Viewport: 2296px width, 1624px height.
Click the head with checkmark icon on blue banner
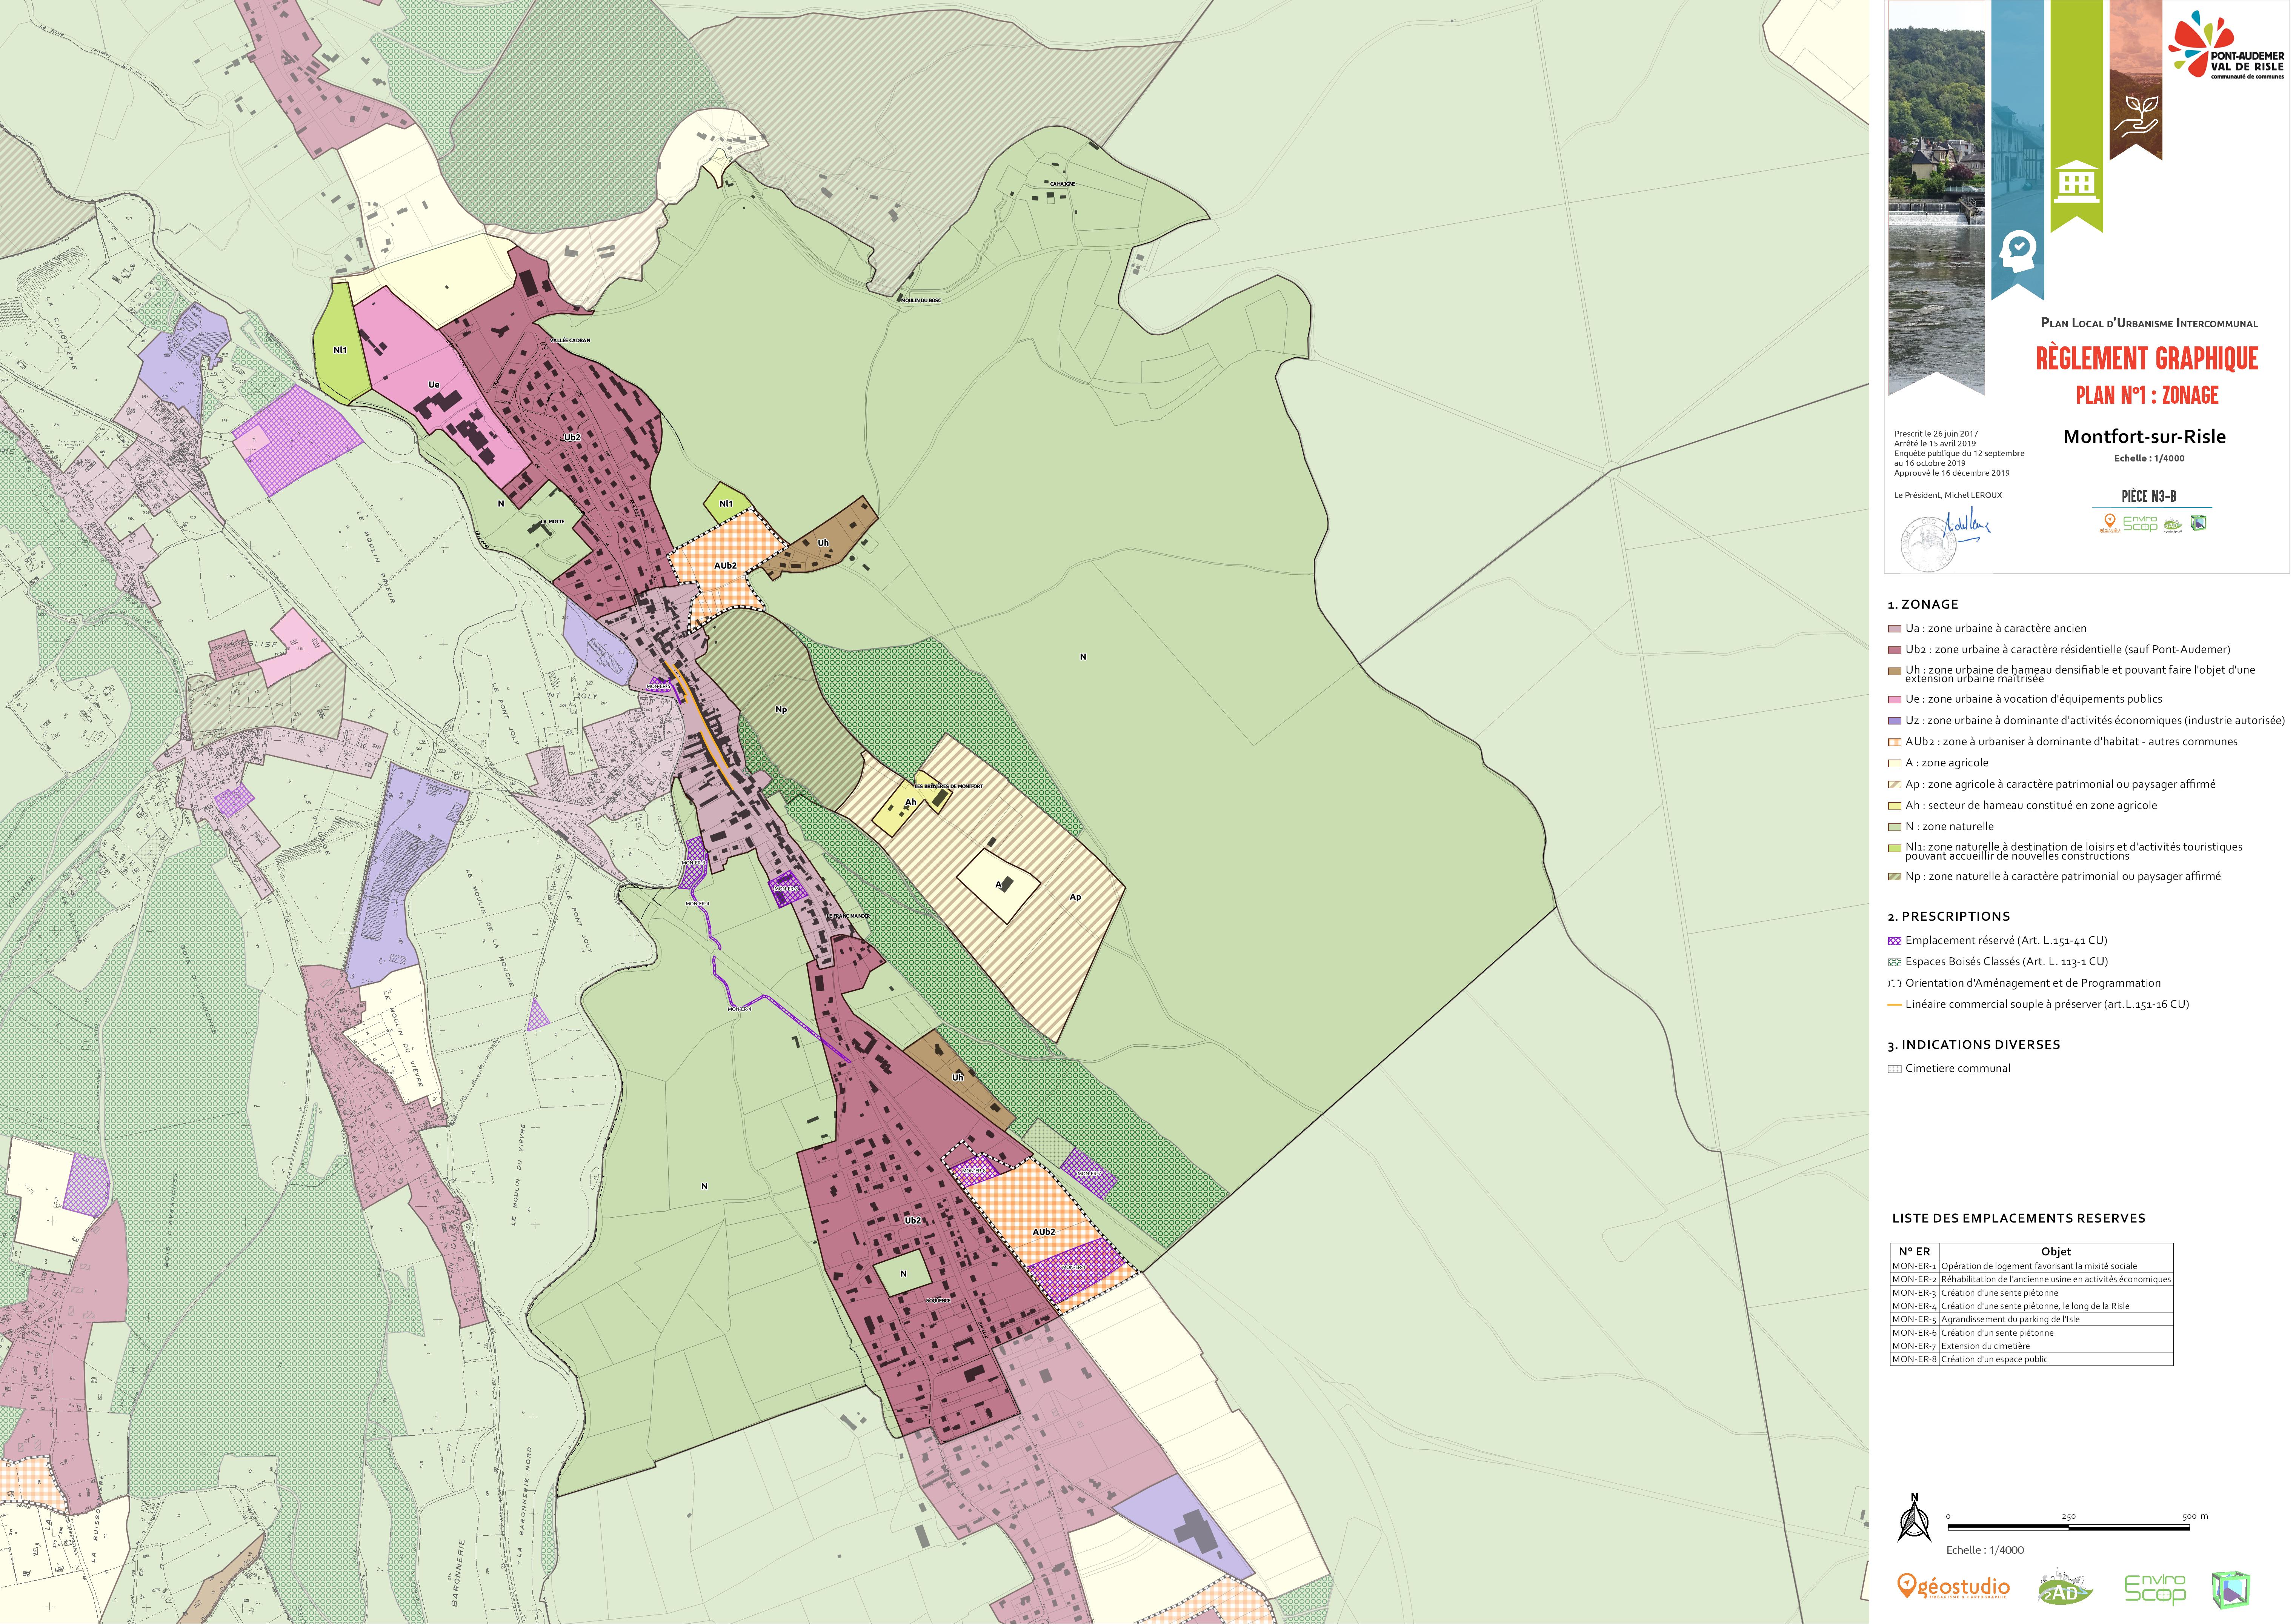point(2018,251)
